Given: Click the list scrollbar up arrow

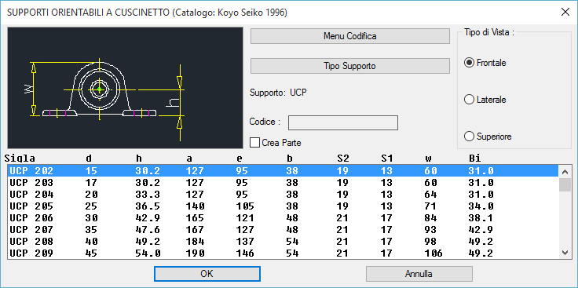Looking at the screenshot, I should pyautogui.click(x=565, y=171).
